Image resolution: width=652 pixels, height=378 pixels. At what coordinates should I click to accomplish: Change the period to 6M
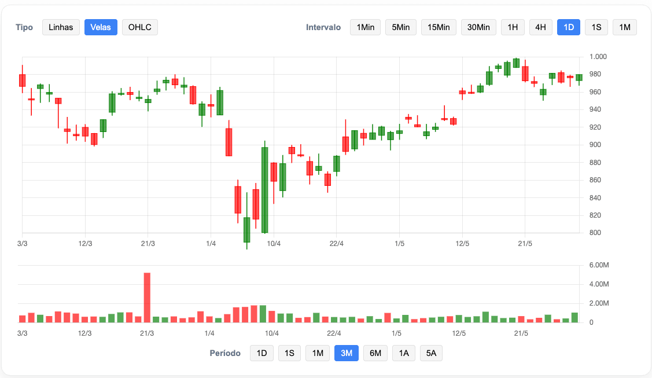pyautogui.click(x=375, y=353)
